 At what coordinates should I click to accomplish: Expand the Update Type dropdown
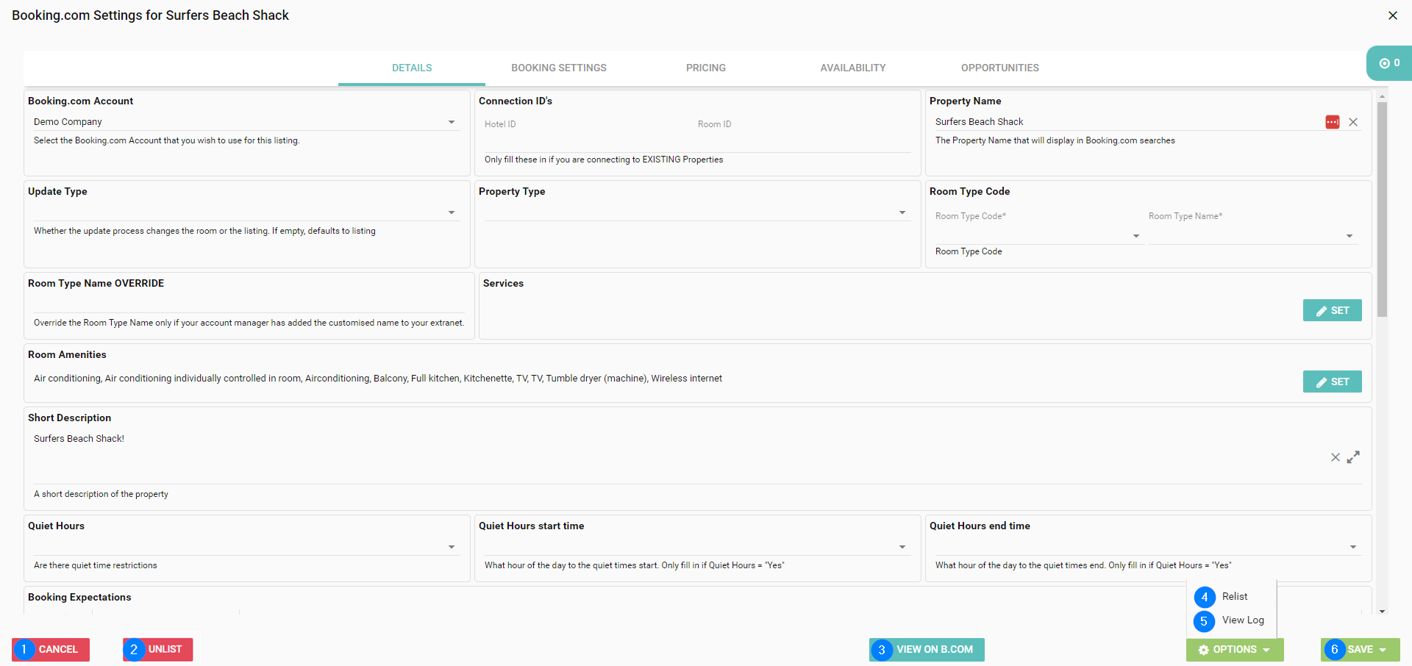point(452,212)
